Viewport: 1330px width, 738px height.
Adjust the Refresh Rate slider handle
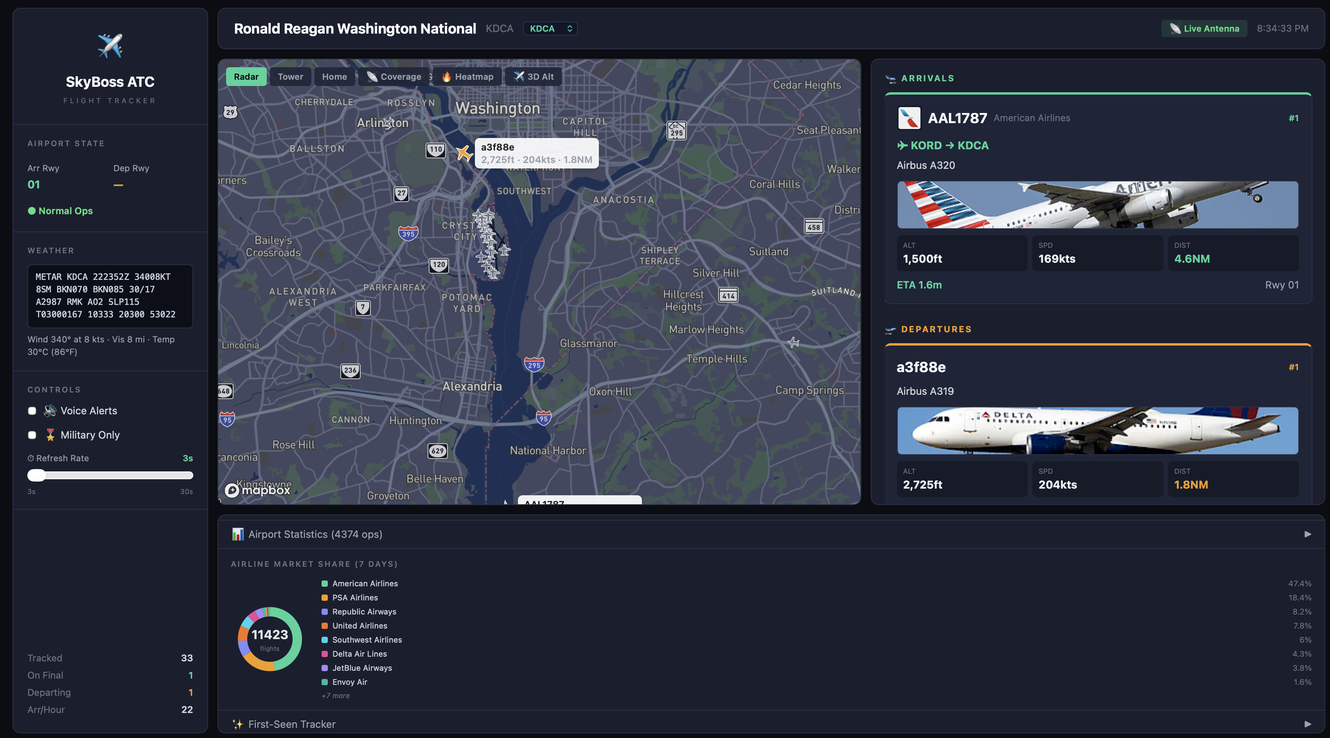(37, 475)
